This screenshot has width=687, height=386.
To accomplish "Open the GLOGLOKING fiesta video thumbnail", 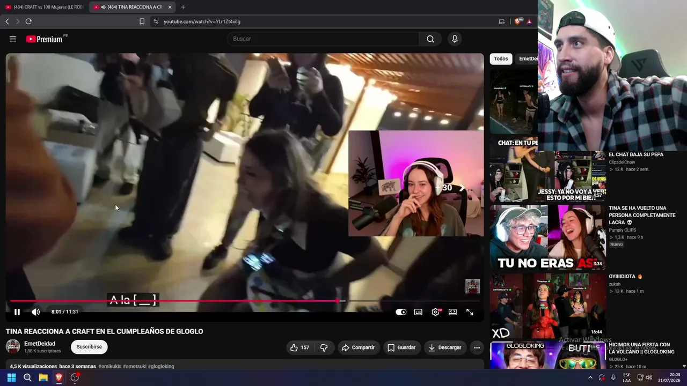I will click(x=547, y=355).
